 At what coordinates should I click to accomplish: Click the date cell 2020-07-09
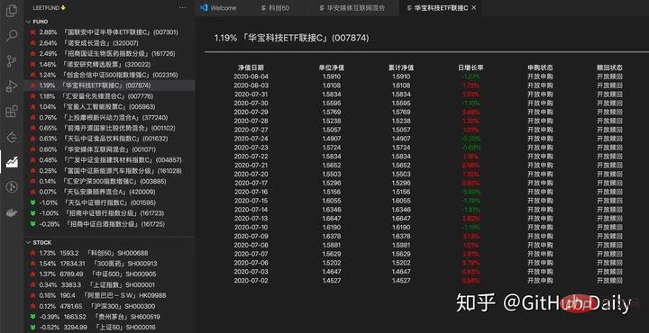tap(251, 237)
